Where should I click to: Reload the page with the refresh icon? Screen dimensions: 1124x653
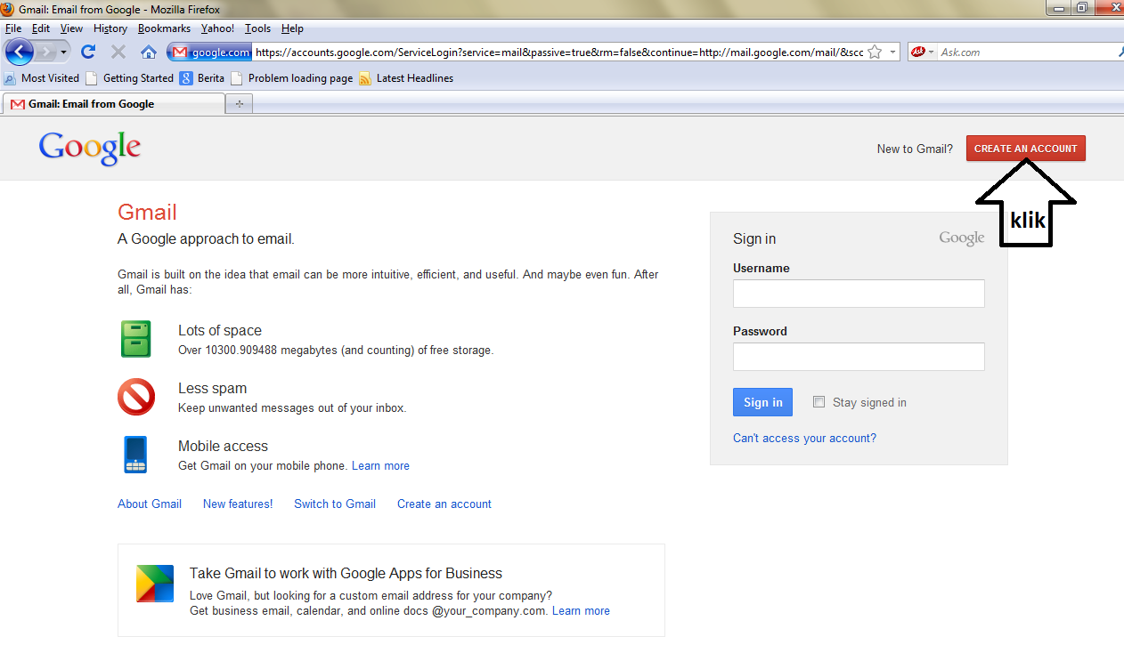pos(88,52)
